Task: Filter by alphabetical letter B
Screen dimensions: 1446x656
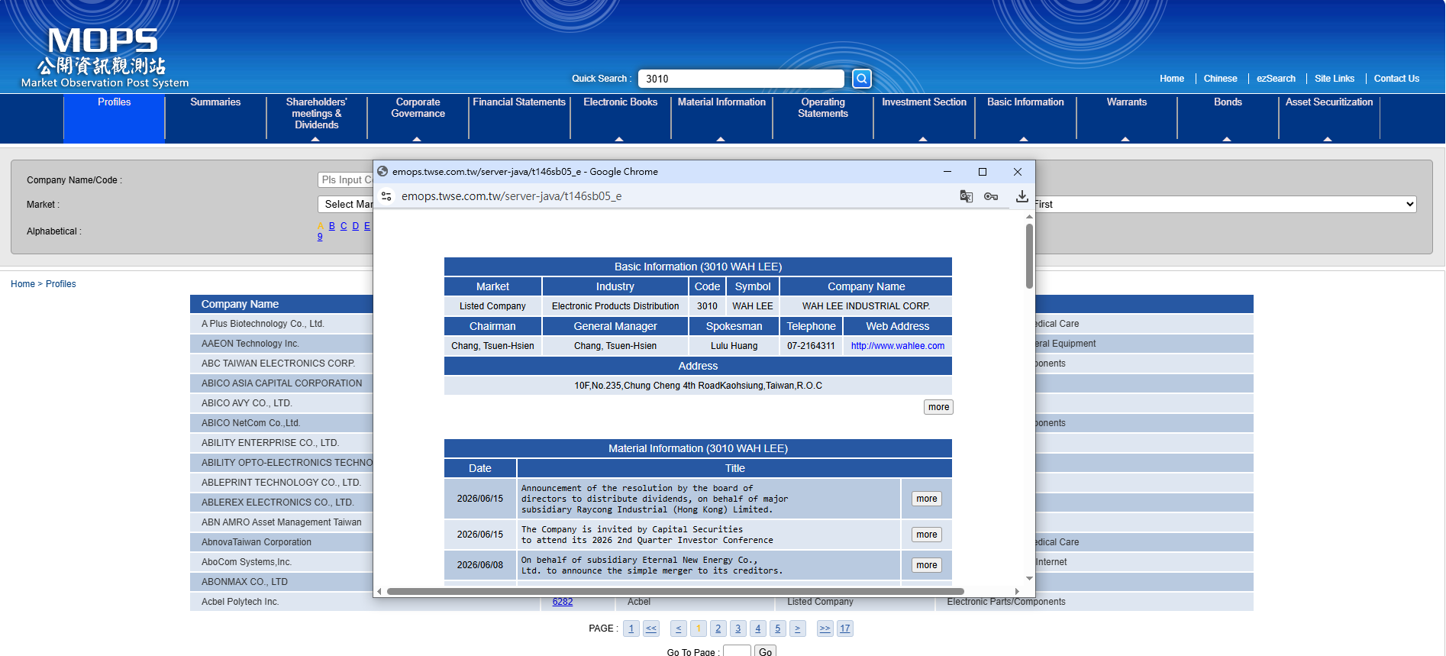Action: [331, 226]
